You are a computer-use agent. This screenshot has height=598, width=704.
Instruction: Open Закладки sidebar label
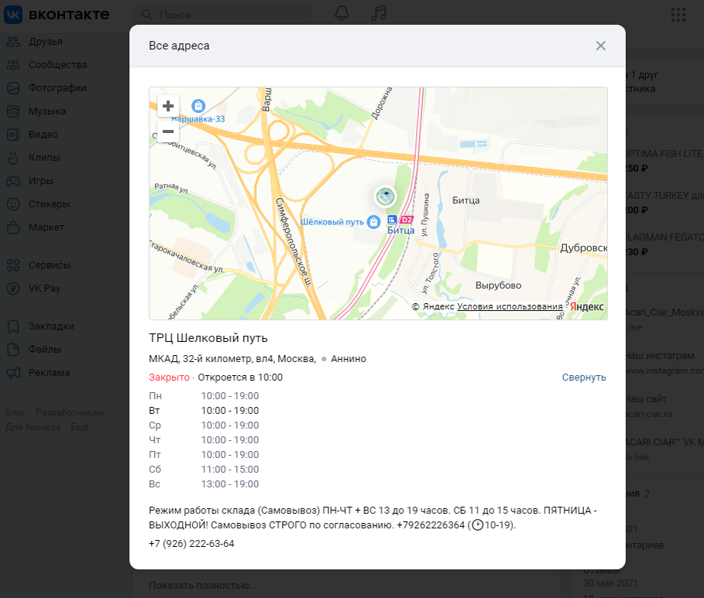coord(51,326)
